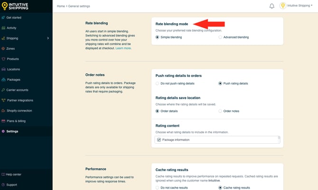Image resolution: width=318 pixels, height=190 pixels.
Task: Click the Carrier accounts sidebar icon
Action: 4,90
